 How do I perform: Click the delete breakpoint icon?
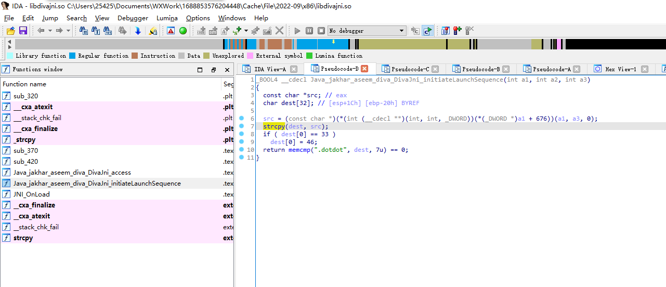[x=469, y=31]
